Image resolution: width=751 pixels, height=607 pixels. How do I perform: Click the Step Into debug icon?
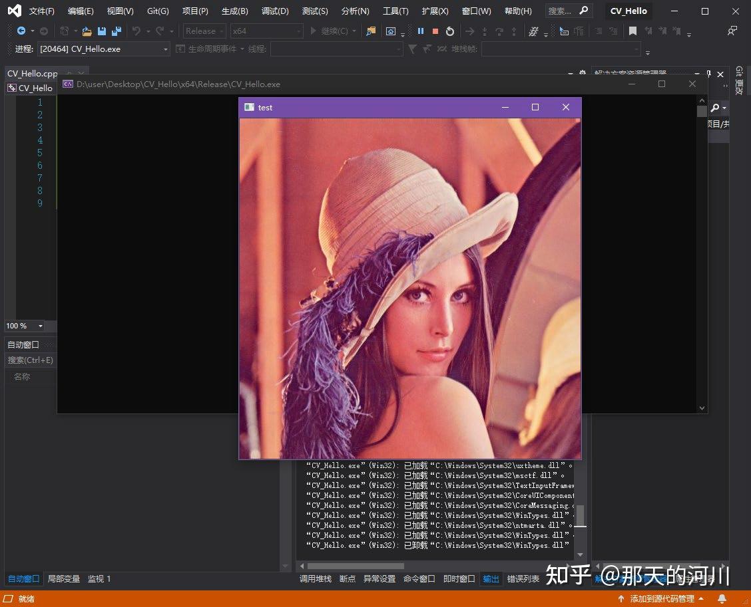click(x=485, y=31)
